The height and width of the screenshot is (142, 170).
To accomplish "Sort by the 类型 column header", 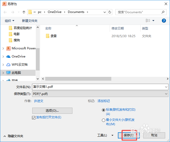I will click(x=145, y=28).
